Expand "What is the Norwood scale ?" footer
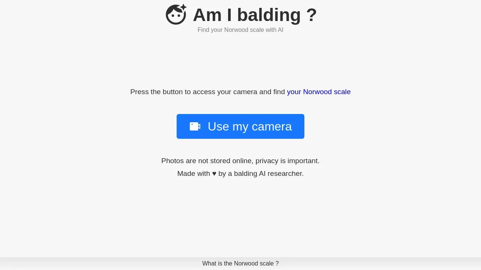Viewport: 481px width, 270px height. [x=240, y=264]
